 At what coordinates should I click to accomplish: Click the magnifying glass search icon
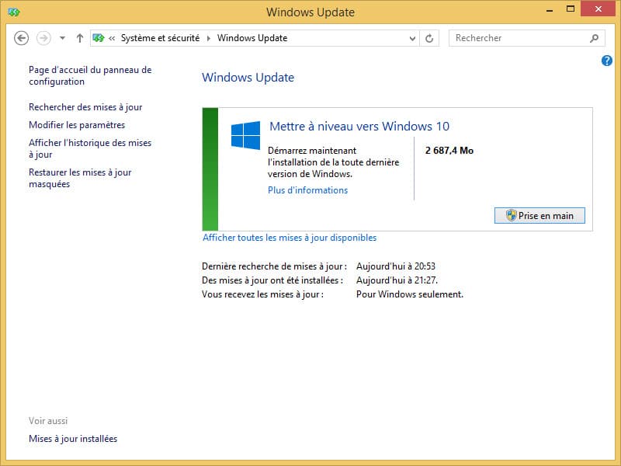594,38
